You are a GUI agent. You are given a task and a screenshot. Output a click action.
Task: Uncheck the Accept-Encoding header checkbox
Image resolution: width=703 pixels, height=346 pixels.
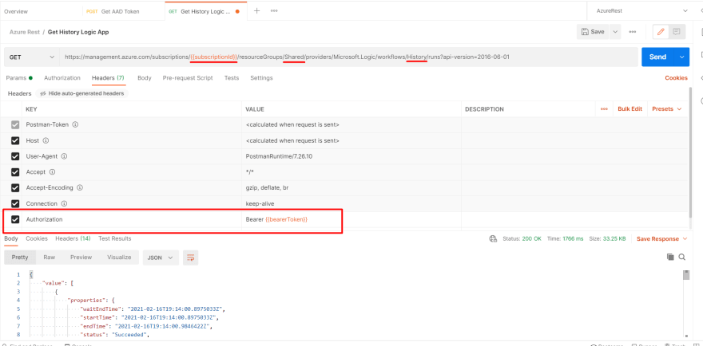[x=14, y=187]
